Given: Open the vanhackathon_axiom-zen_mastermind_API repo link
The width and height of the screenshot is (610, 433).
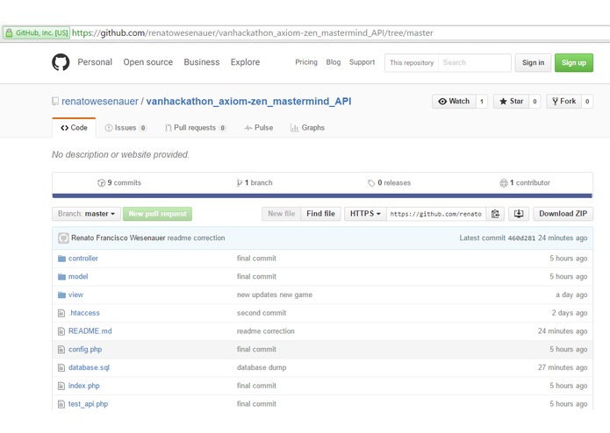Looking at the screenshot, I should pyautogui.click(x=248, y=102).
